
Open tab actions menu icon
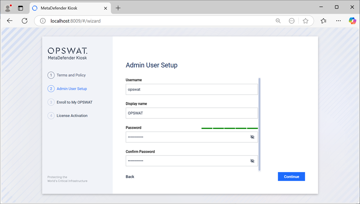20,8
